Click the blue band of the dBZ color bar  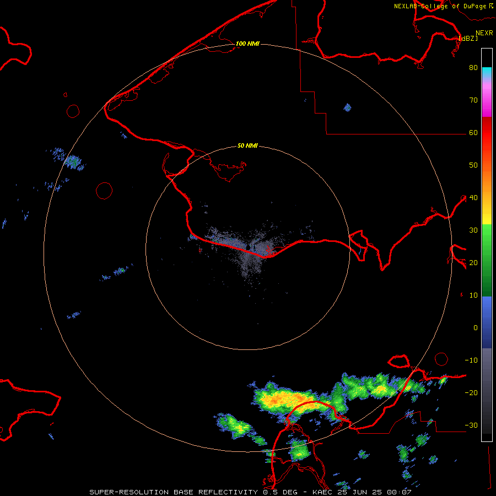pos(487,322)
